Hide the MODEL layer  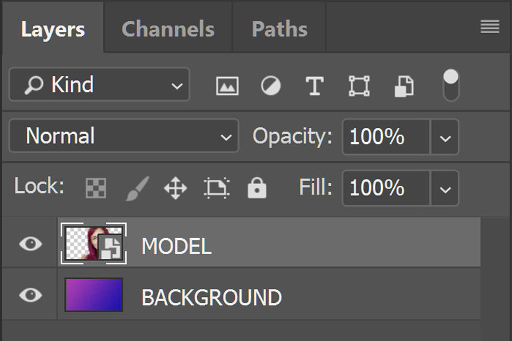[30, 244]
